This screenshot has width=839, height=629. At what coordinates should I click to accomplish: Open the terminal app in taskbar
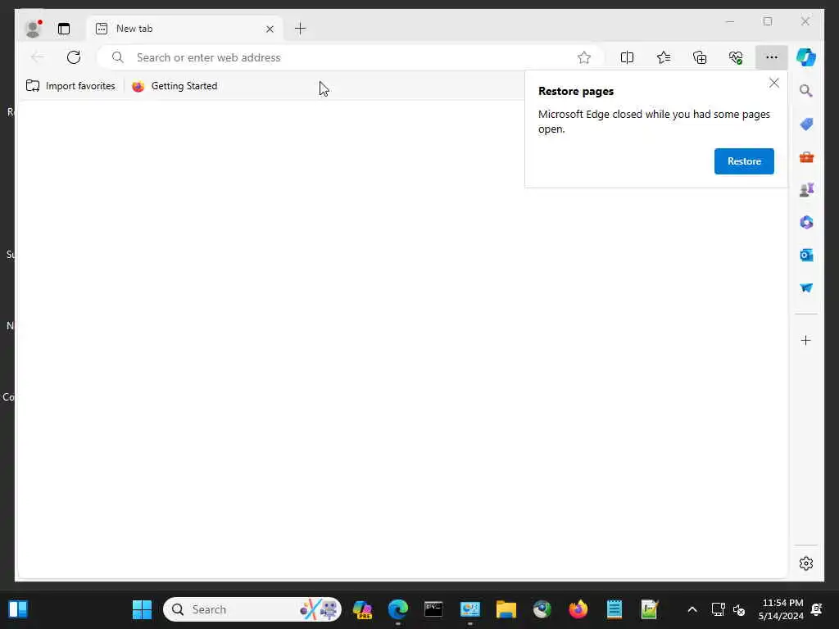[x=433, y=609]
